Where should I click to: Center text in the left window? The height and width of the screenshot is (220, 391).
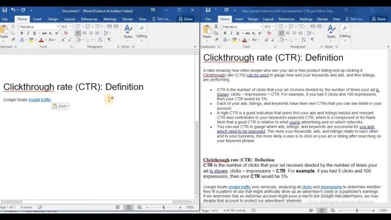click(84, 33)
